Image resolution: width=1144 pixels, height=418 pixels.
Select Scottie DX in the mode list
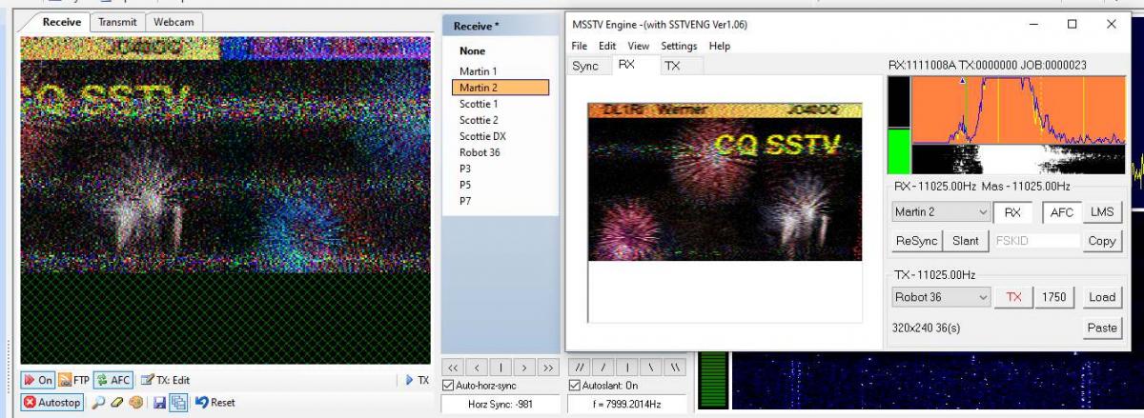(482, 136)
